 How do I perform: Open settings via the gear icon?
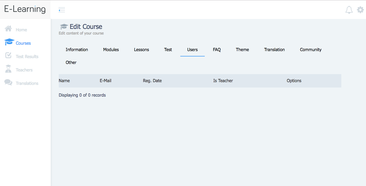tap(360, 10)
